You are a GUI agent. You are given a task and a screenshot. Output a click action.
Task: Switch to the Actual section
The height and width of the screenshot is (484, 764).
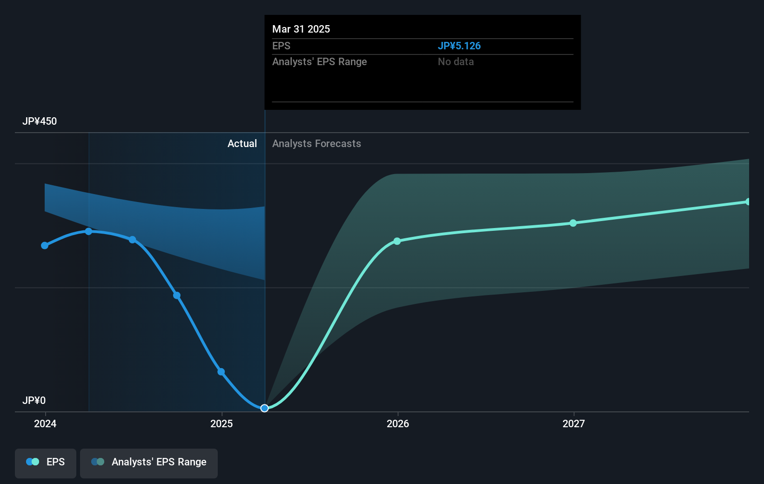pyautogui.click(x=242, y=144)
